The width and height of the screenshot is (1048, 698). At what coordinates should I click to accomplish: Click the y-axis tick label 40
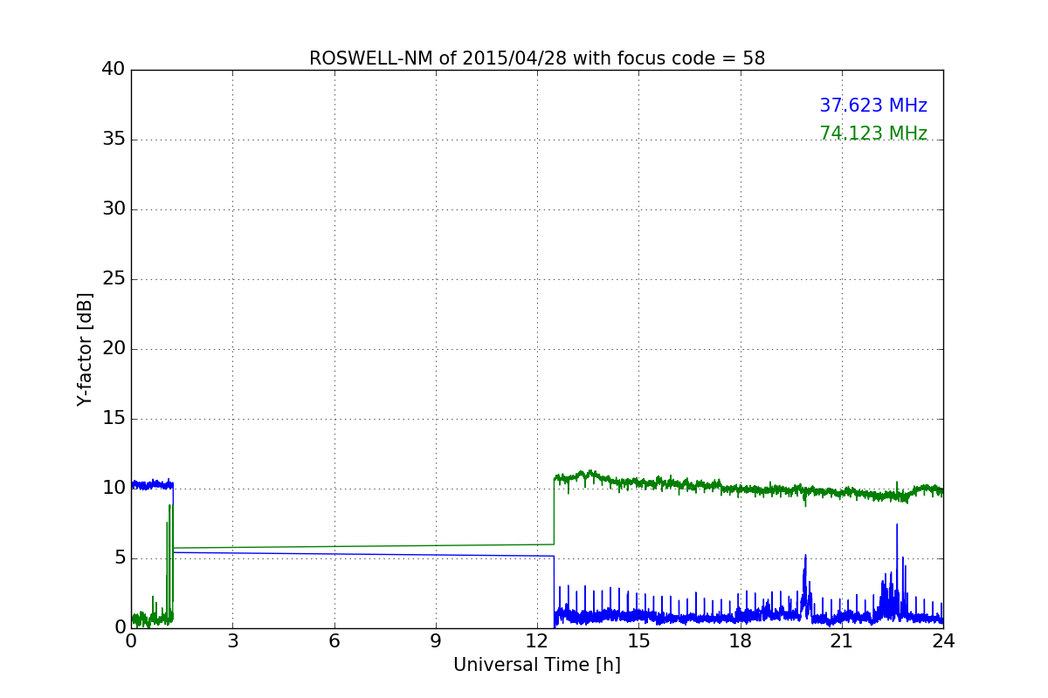pos(114,70)
